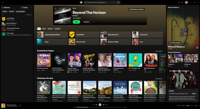Open friend activity icon
The height and width of the screenshot is (109, 200).
(182, 2)
